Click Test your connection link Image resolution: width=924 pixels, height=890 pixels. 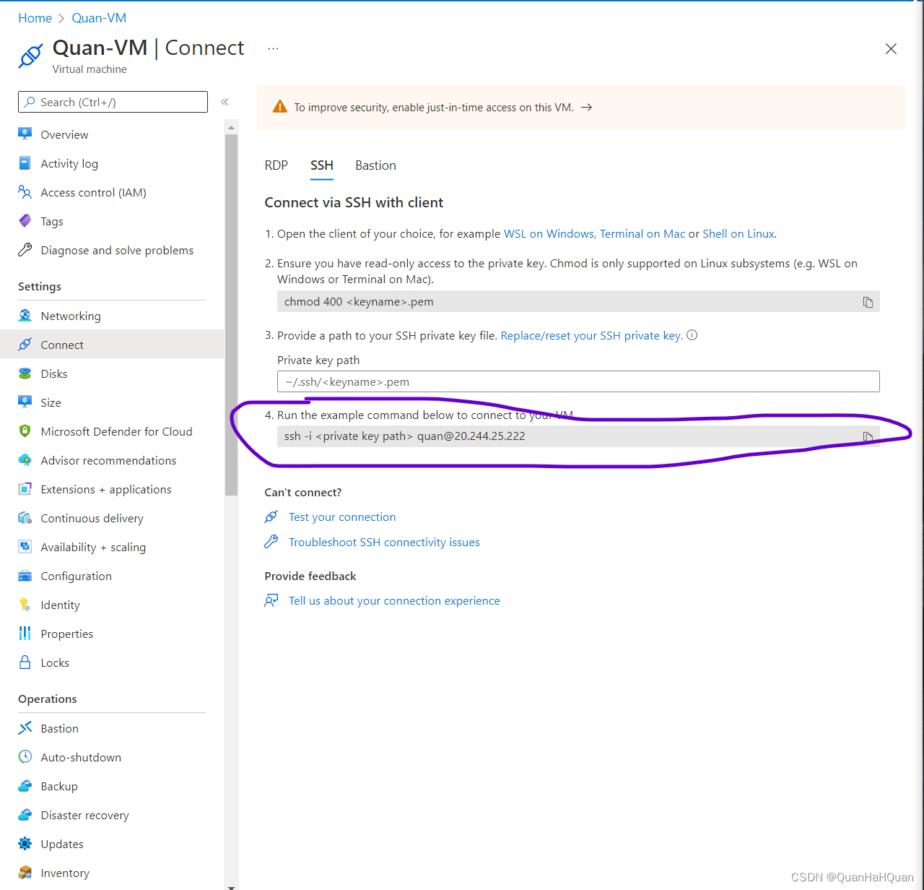coord(342,517)
